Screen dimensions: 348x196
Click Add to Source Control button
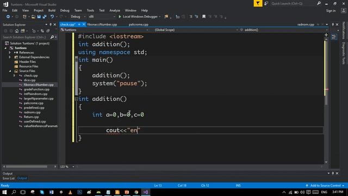[x=325, y=185]
